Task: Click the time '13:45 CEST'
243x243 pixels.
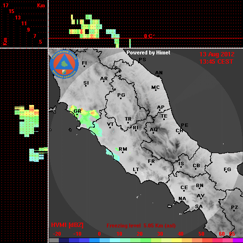Action: (x=216, y=62)
